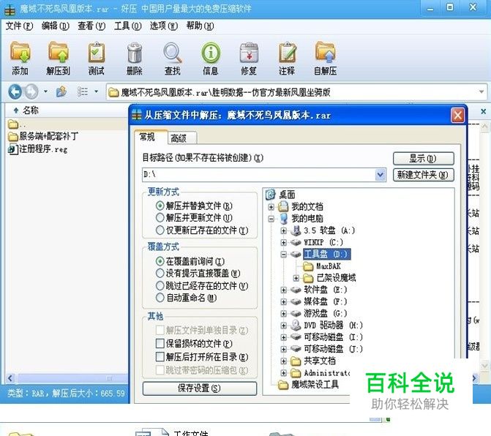The image size is (491, 436).
Task: Open the navigation history dropdown arrow
Action: tap(45, 91)
